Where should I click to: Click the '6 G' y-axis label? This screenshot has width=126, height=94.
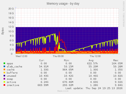point(12,40)
